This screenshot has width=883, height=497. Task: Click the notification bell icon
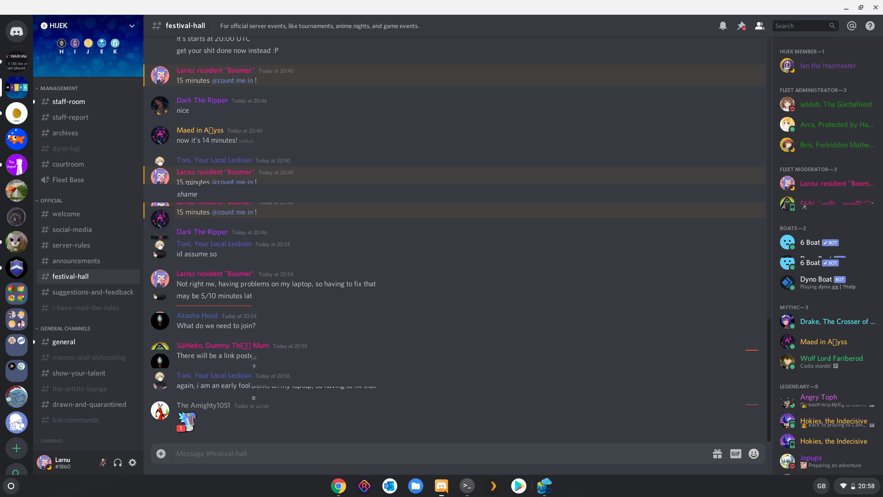(x=722, y=25)
